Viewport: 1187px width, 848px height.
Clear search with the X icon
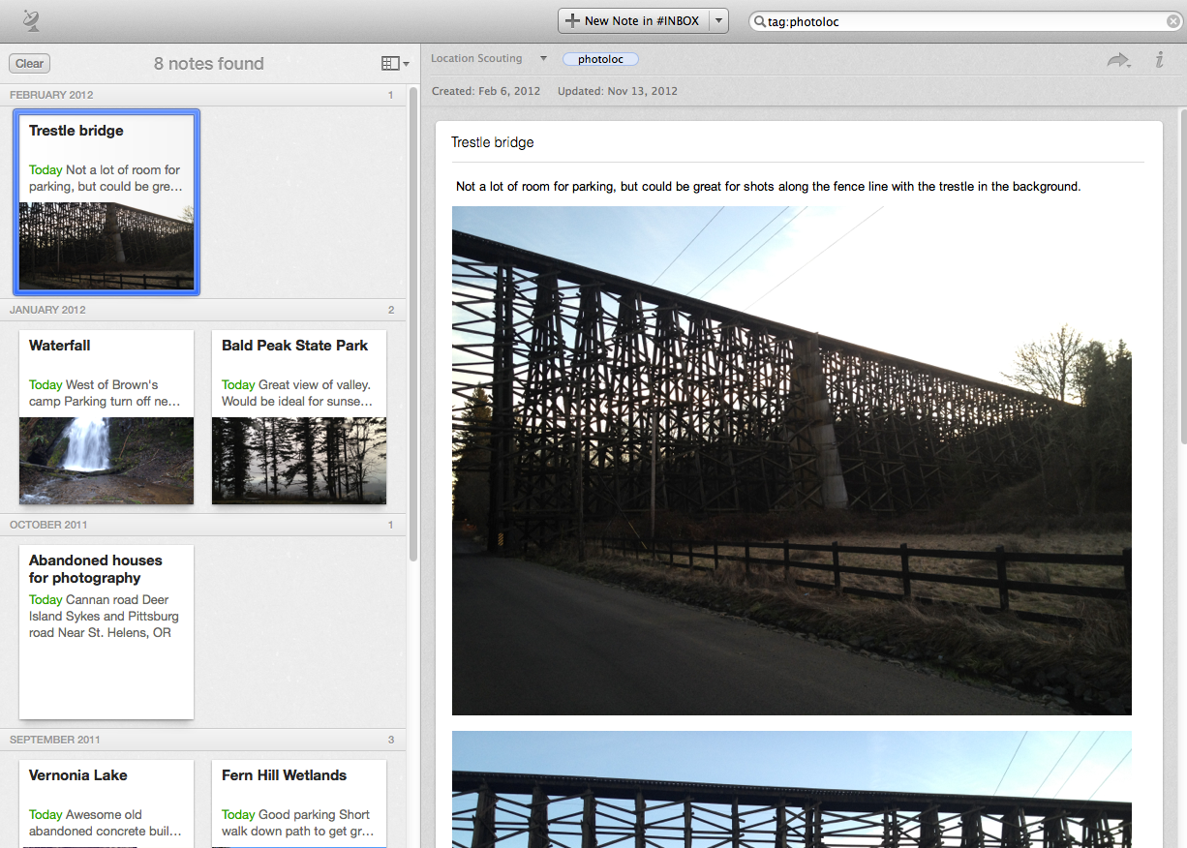click(1172, 21)
